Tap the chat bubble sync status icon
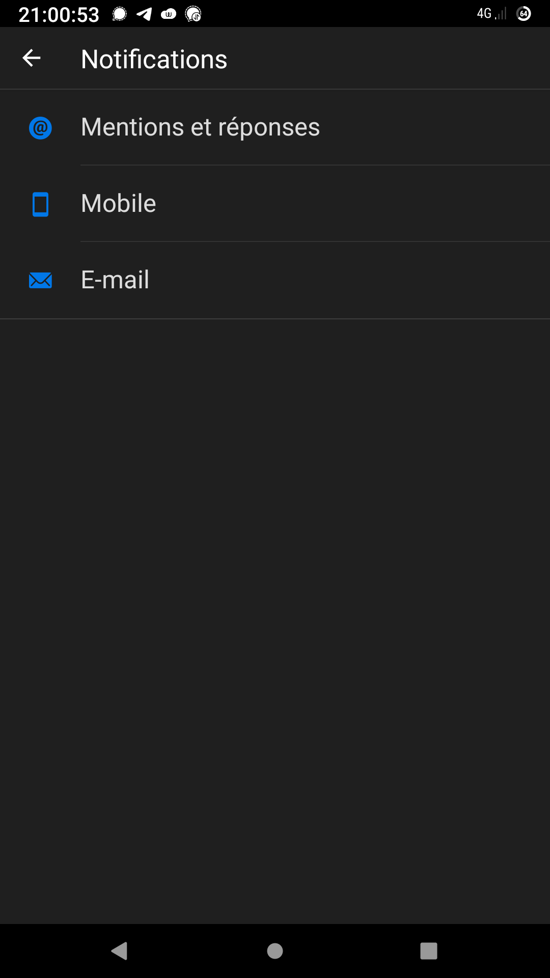The image size is (550, 978). click(193, 14)
